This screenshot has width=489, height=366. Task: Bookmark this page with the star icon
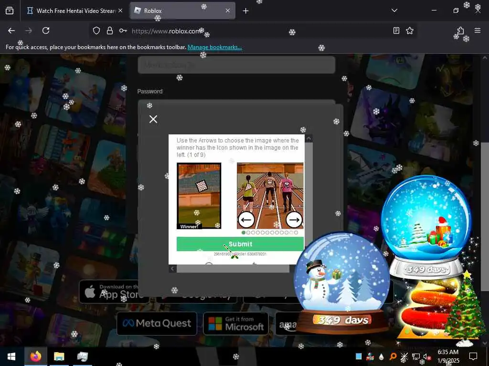coord(409,30)
